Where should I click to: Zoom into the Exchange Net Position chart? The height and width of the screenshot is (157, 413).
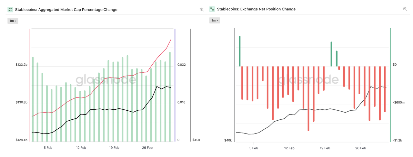coord(405,9)
